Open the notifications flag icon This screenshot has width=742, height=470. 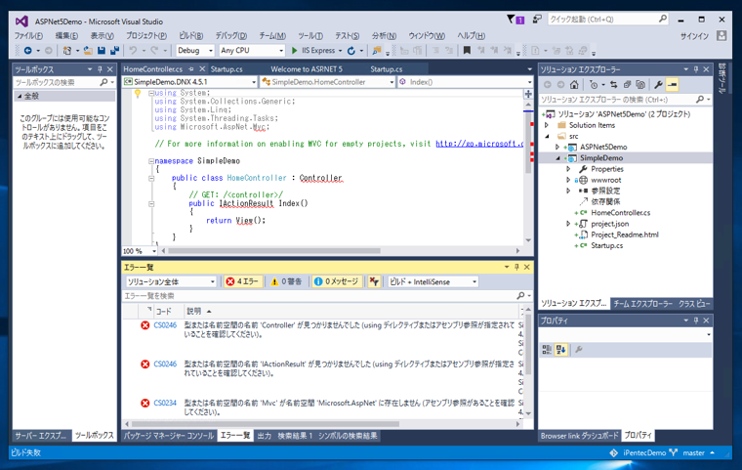pos(515,20)
